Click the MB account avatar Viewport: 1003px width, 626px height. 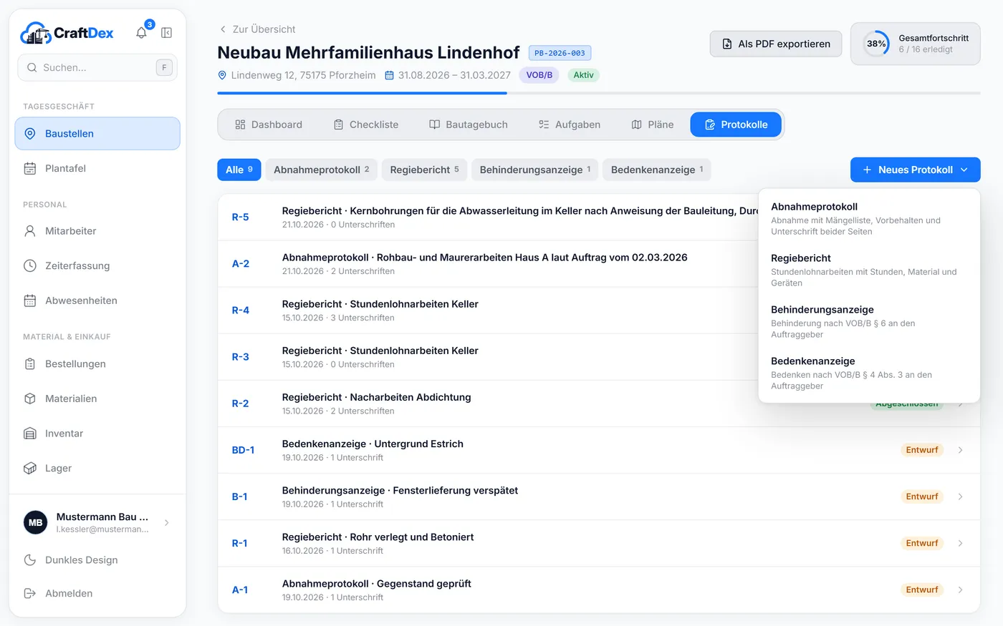coord(36,522)
